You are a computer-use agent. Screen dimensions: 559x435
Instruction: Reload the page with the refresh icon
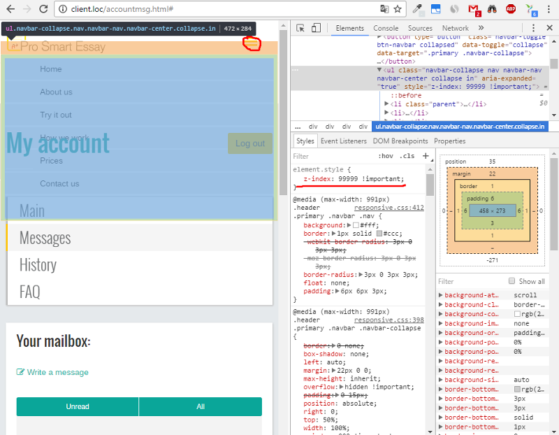click(x=43, y=9)
